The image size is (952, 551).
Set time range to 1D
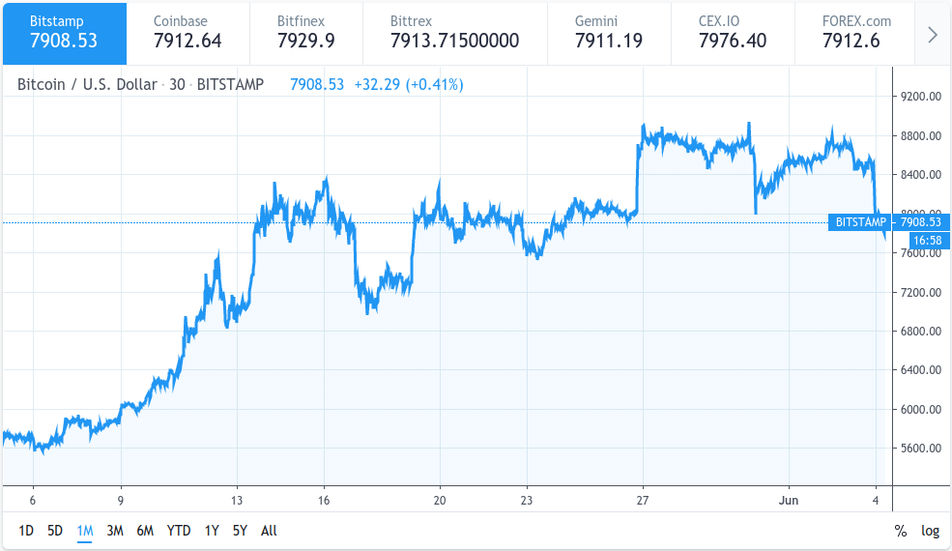(26, 531)
